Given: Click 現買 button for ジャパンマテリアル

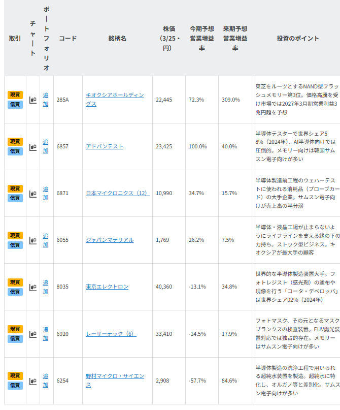Looking at the screenshot, I should (x=15, y=235).
